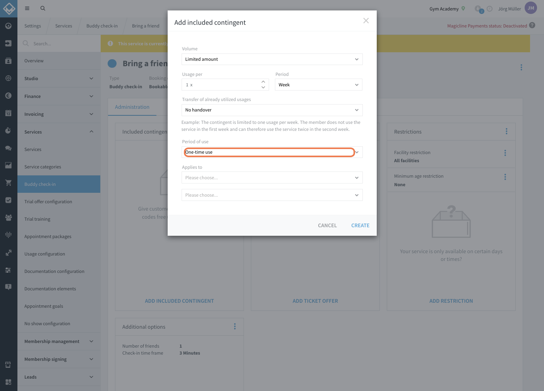Click the Magicline logo icon
This screenshot has height=391, width=544.
pos(9,9)
